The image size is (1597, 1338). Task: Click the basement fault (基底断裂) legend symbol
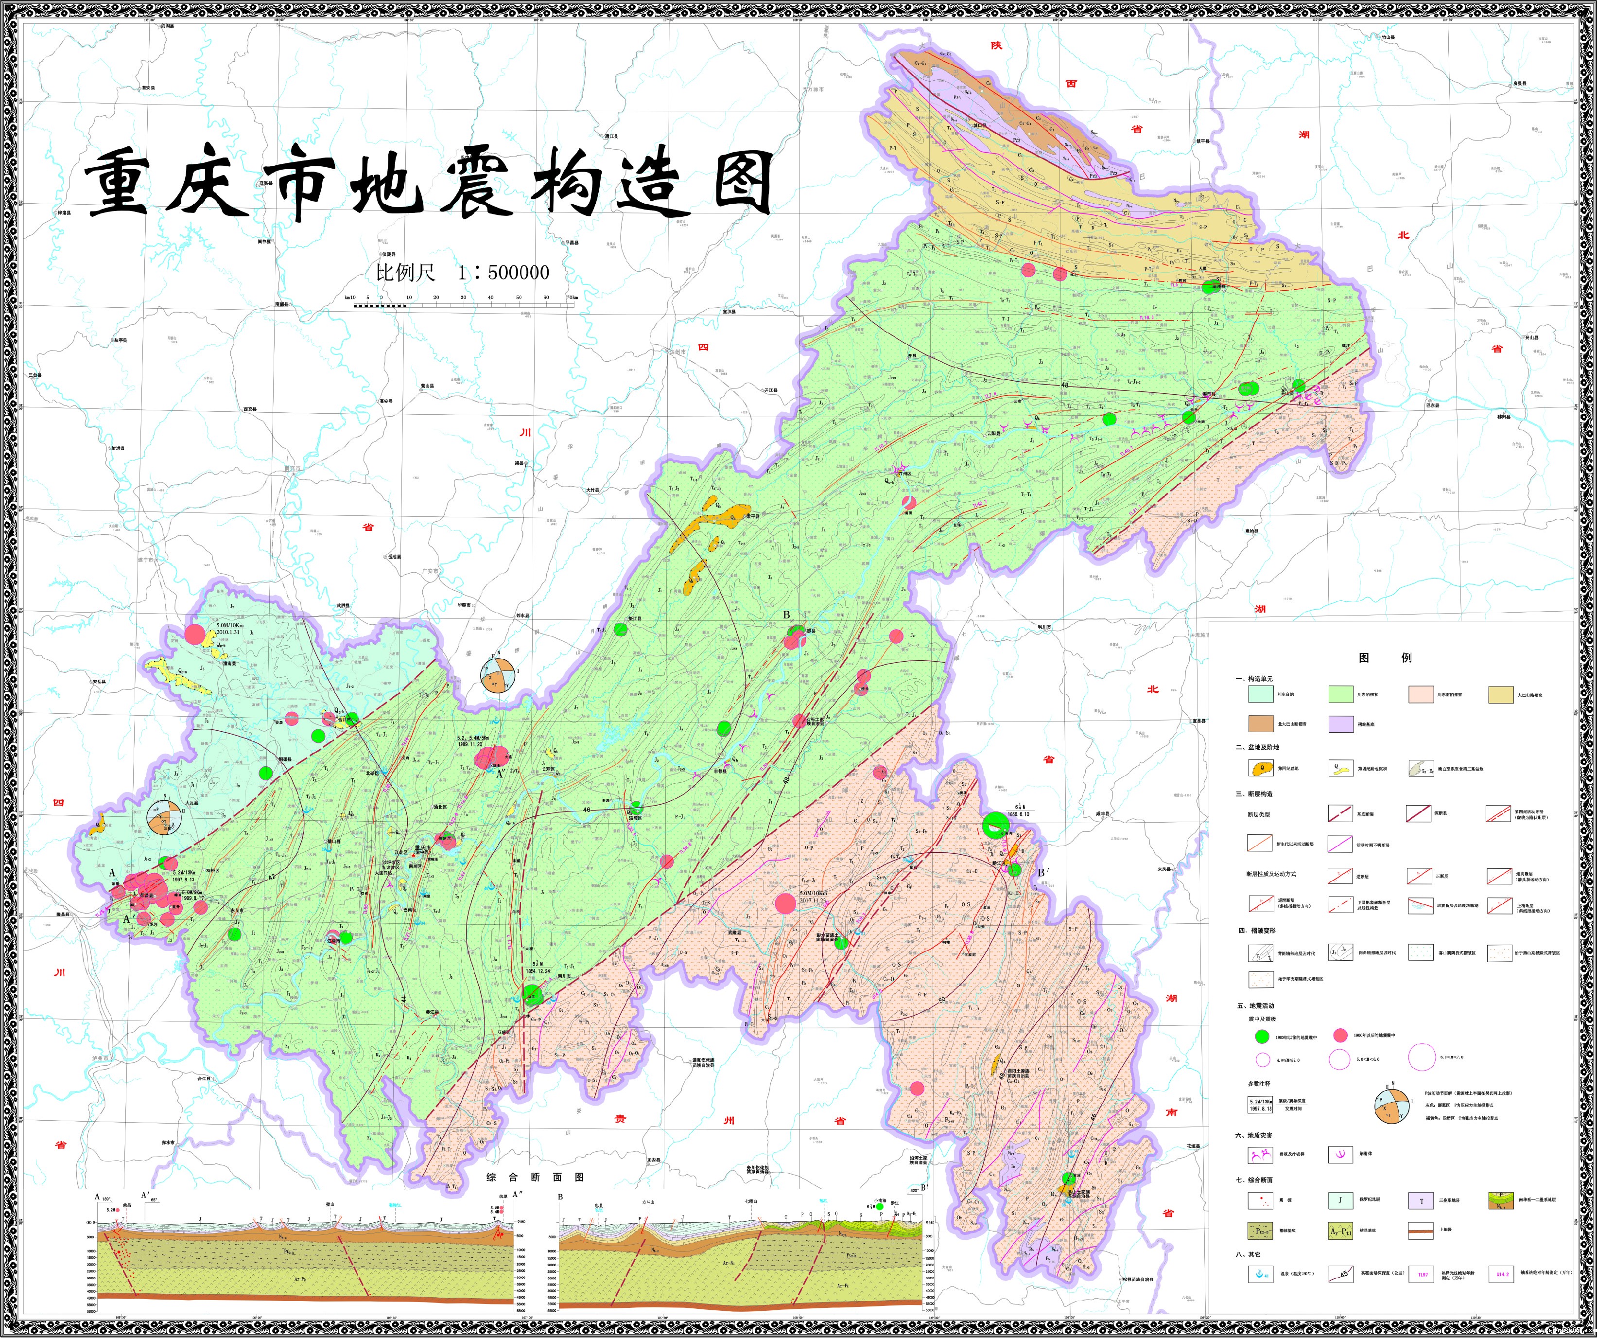(1340, 814)
